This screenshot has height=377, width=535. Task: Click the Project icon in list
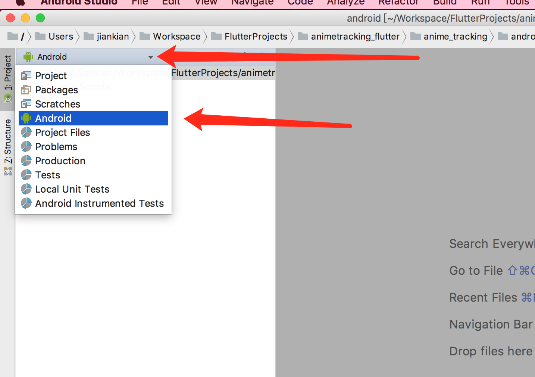(x=26, y=75)
